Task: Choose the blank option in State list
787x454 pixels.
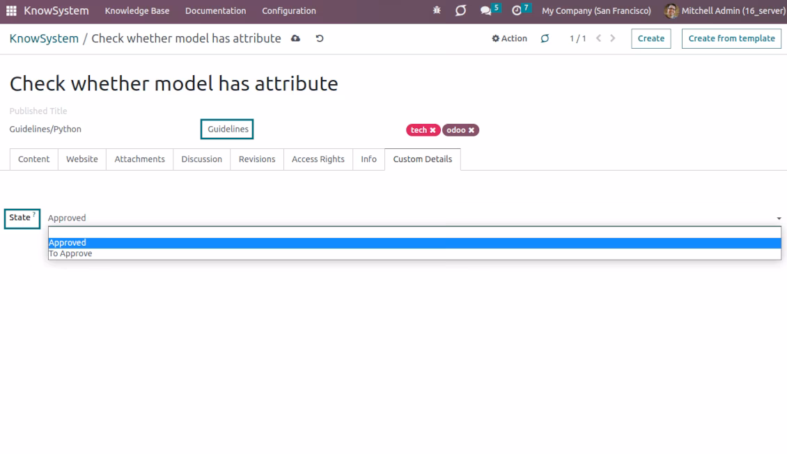Action: coord(414,233)
